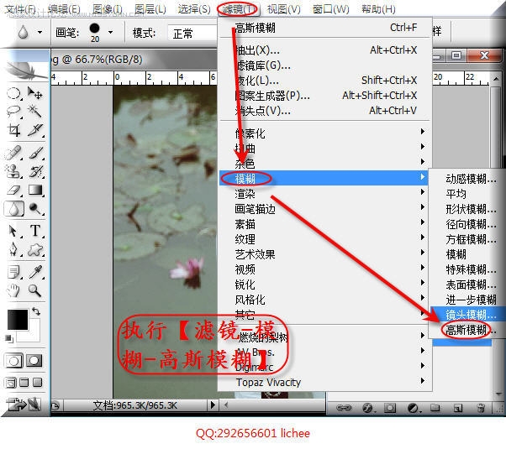Screen dimensions: 506x449
Task: Select the Crop tool
Action: 13,130
